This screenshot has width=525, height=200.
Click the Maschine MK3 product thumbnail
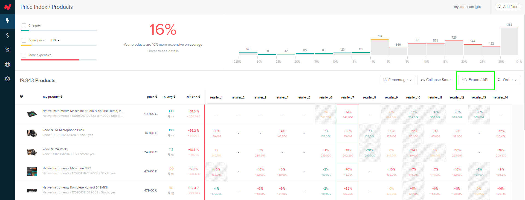(32, 171)
